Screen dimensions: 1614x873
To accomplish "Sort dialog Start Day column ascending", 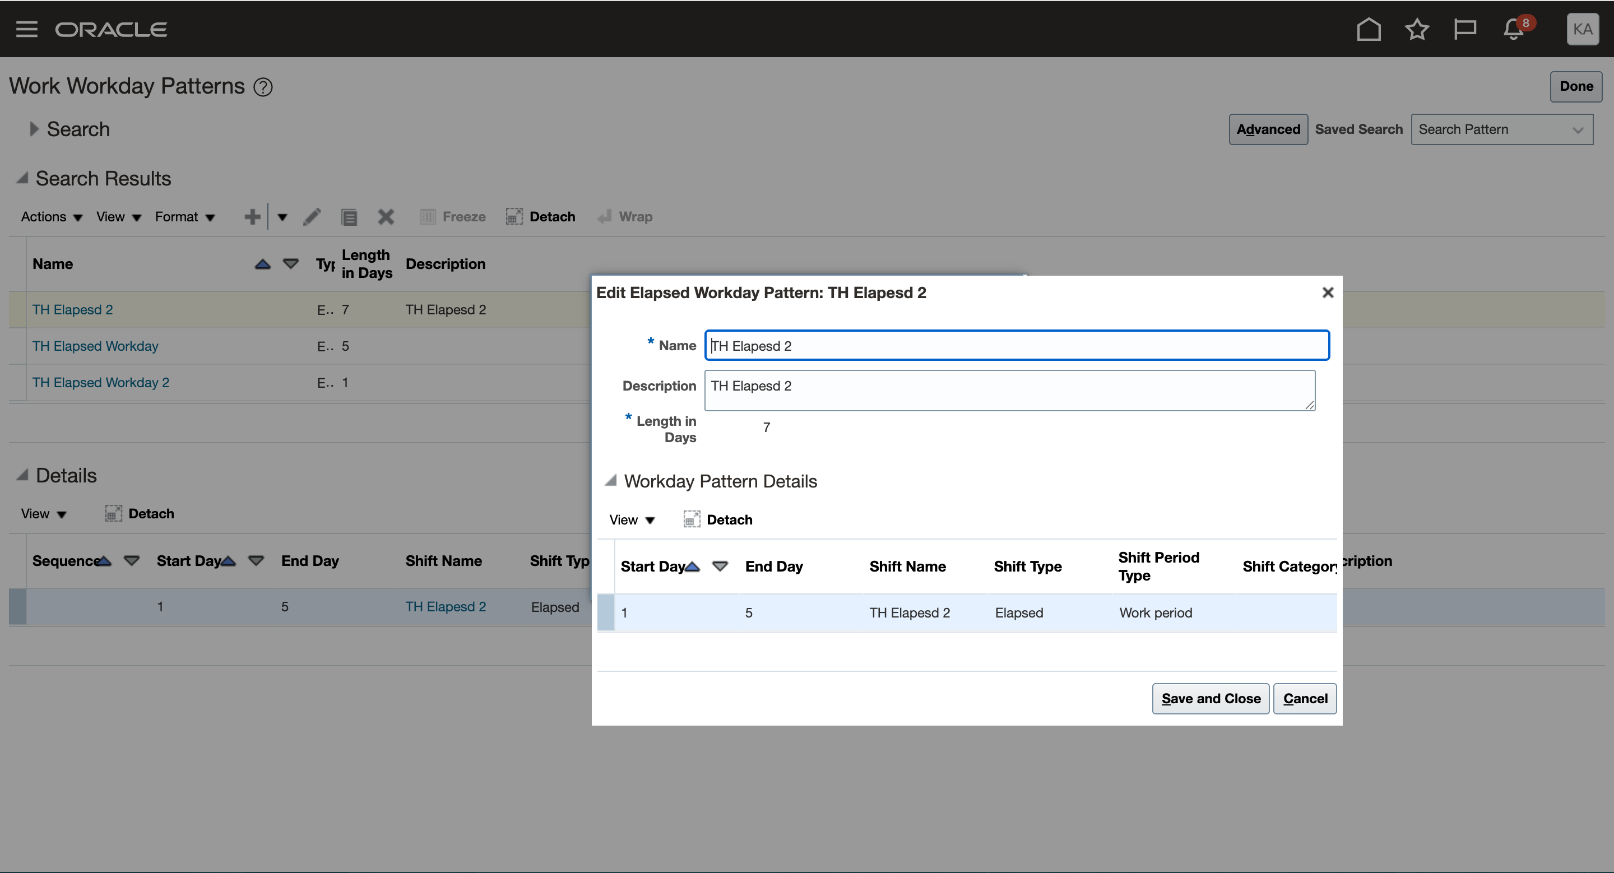I will click(692, 566).
